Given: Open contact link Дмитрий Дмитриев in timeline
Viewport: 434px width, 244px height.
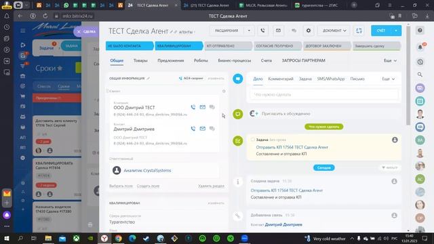Looking at the screenshot, I should point(283,224).
